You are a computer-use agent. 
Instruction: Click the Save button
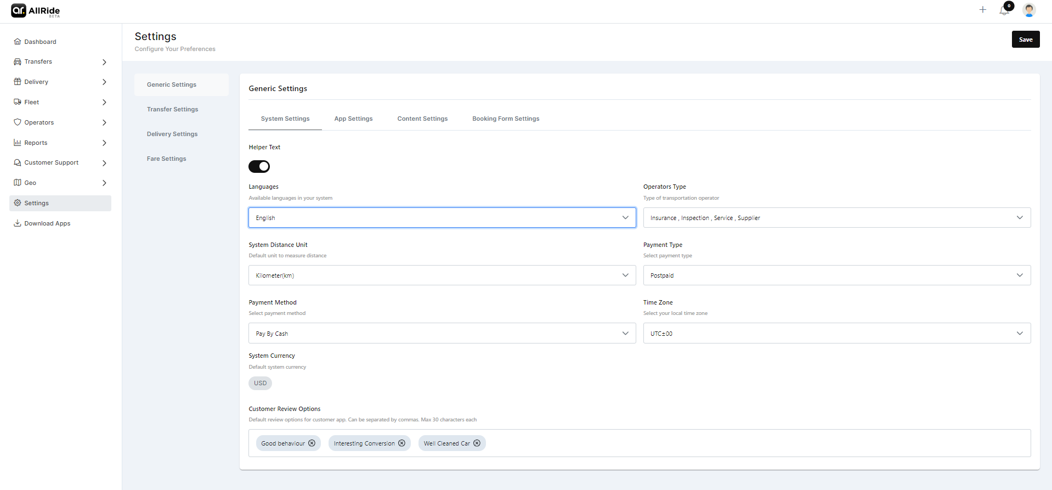tap(1025, 40)
